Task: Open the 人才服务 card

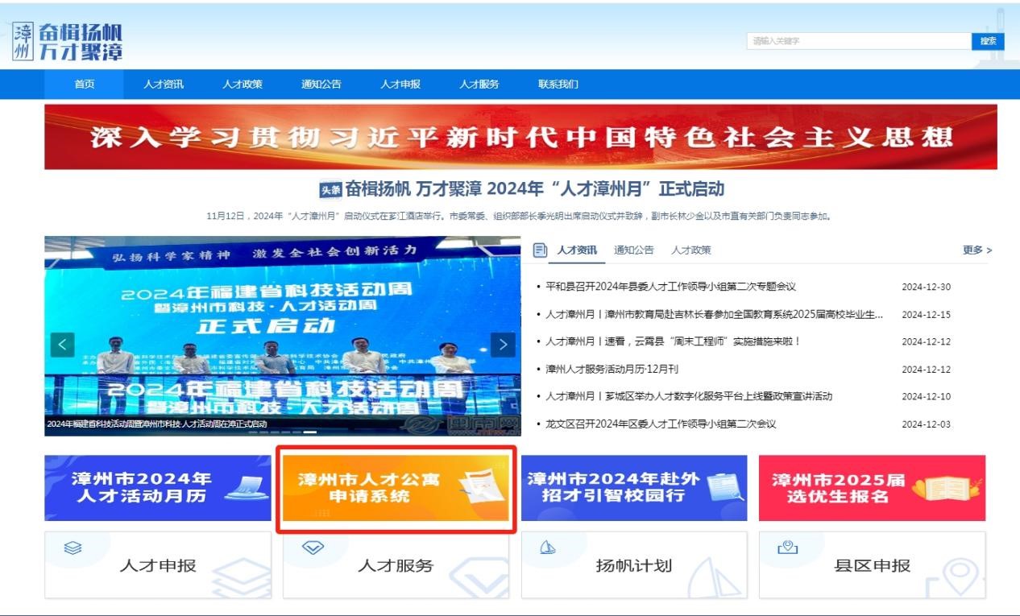Action: pos(396,564)
